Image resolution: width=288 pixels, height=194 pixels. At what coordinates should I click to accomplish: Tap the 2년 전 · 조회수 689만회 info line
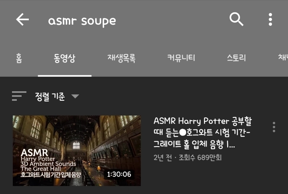(188, 158)
